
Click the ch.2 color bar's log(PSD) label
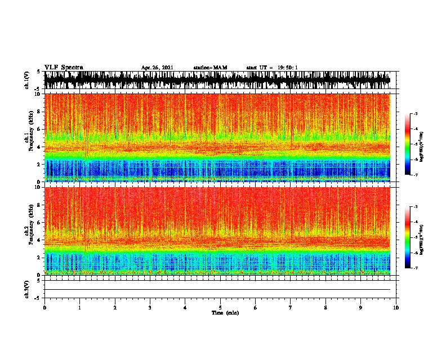422,240
